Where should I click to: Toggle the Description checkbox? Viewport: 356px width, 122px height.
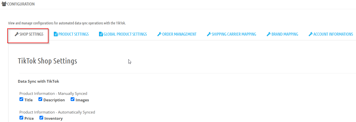coord(40,99)
